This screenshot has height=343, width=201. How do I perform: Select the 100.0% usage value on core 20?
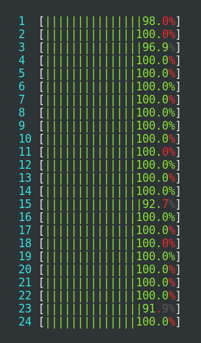pyautogui.click(x=156, y=269)
